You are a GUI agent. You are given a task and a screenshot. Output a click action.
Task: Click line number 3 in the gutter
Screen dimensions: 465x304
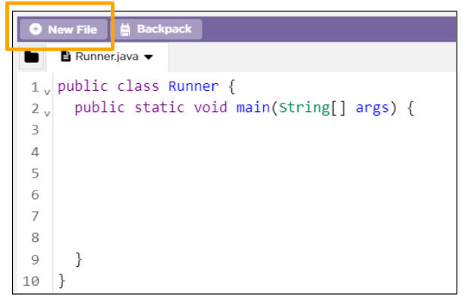click(x=34, y=129)
